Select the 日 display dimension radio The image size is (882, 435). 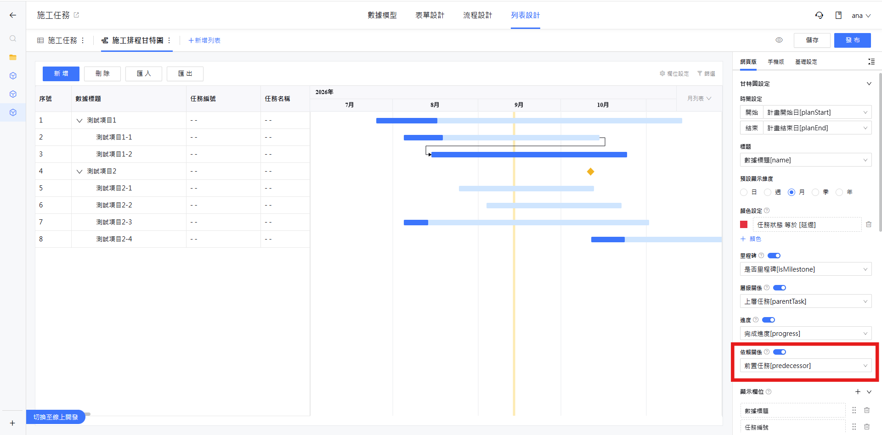click(744, 192)
